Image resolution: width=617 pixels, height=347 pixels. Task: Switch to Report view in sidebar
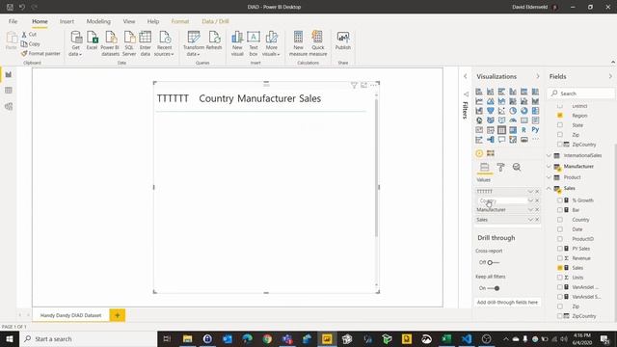coord(9,74)
